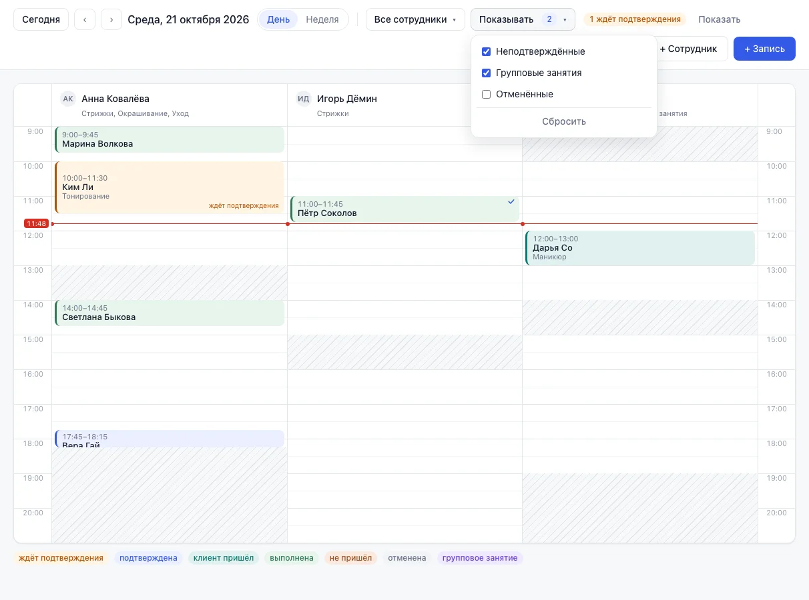Click the Показать link
Viewport: 809px width, 600px height.
click(720, 19)
